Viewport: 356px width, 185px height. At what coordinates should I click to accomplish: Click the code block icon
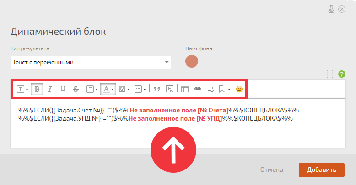210,89
